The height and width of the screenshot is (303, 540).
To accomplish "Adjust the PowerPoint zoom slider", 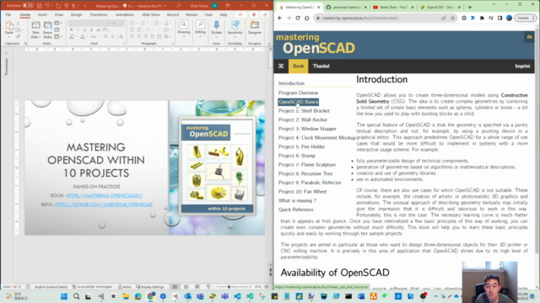I will tap(229, 286).
